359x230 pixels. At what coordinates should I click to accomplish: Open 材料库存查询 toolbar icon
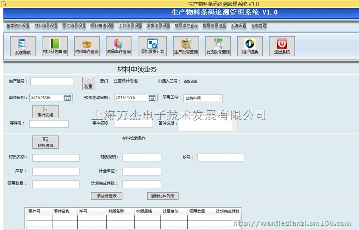[x=87, y=46]
